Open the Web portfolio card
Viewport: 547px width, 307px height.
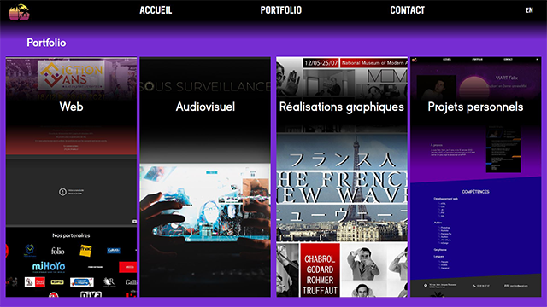[x=71, y=177]
